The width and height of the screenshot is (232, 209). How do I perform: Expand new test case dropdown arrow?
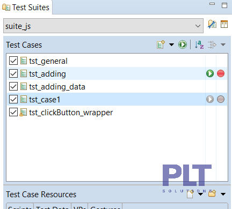click(x=171, y=44)
